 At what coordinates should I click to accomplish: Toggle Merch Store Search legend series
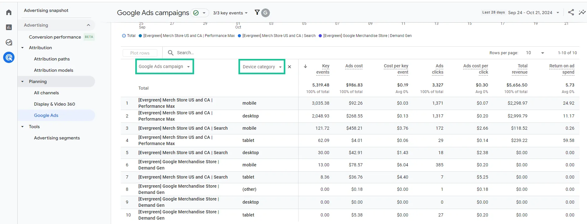point(277,36)
